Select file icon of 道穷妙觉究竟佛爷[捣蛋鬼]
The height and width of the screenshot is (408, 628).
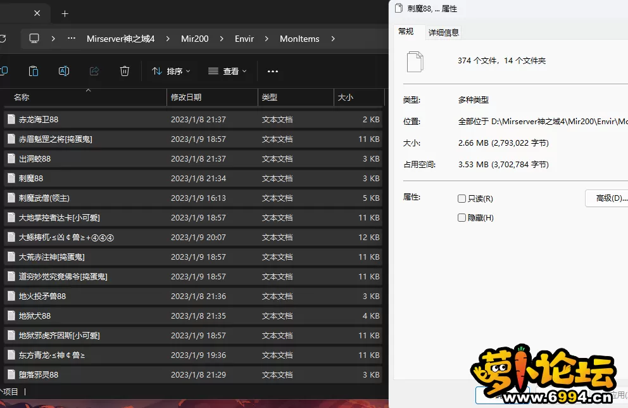(x=11, y=276)
